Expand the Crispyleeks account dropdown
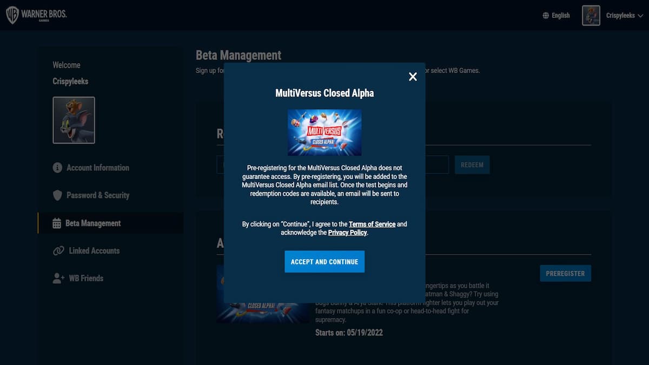649x365 pixels. 624,16
